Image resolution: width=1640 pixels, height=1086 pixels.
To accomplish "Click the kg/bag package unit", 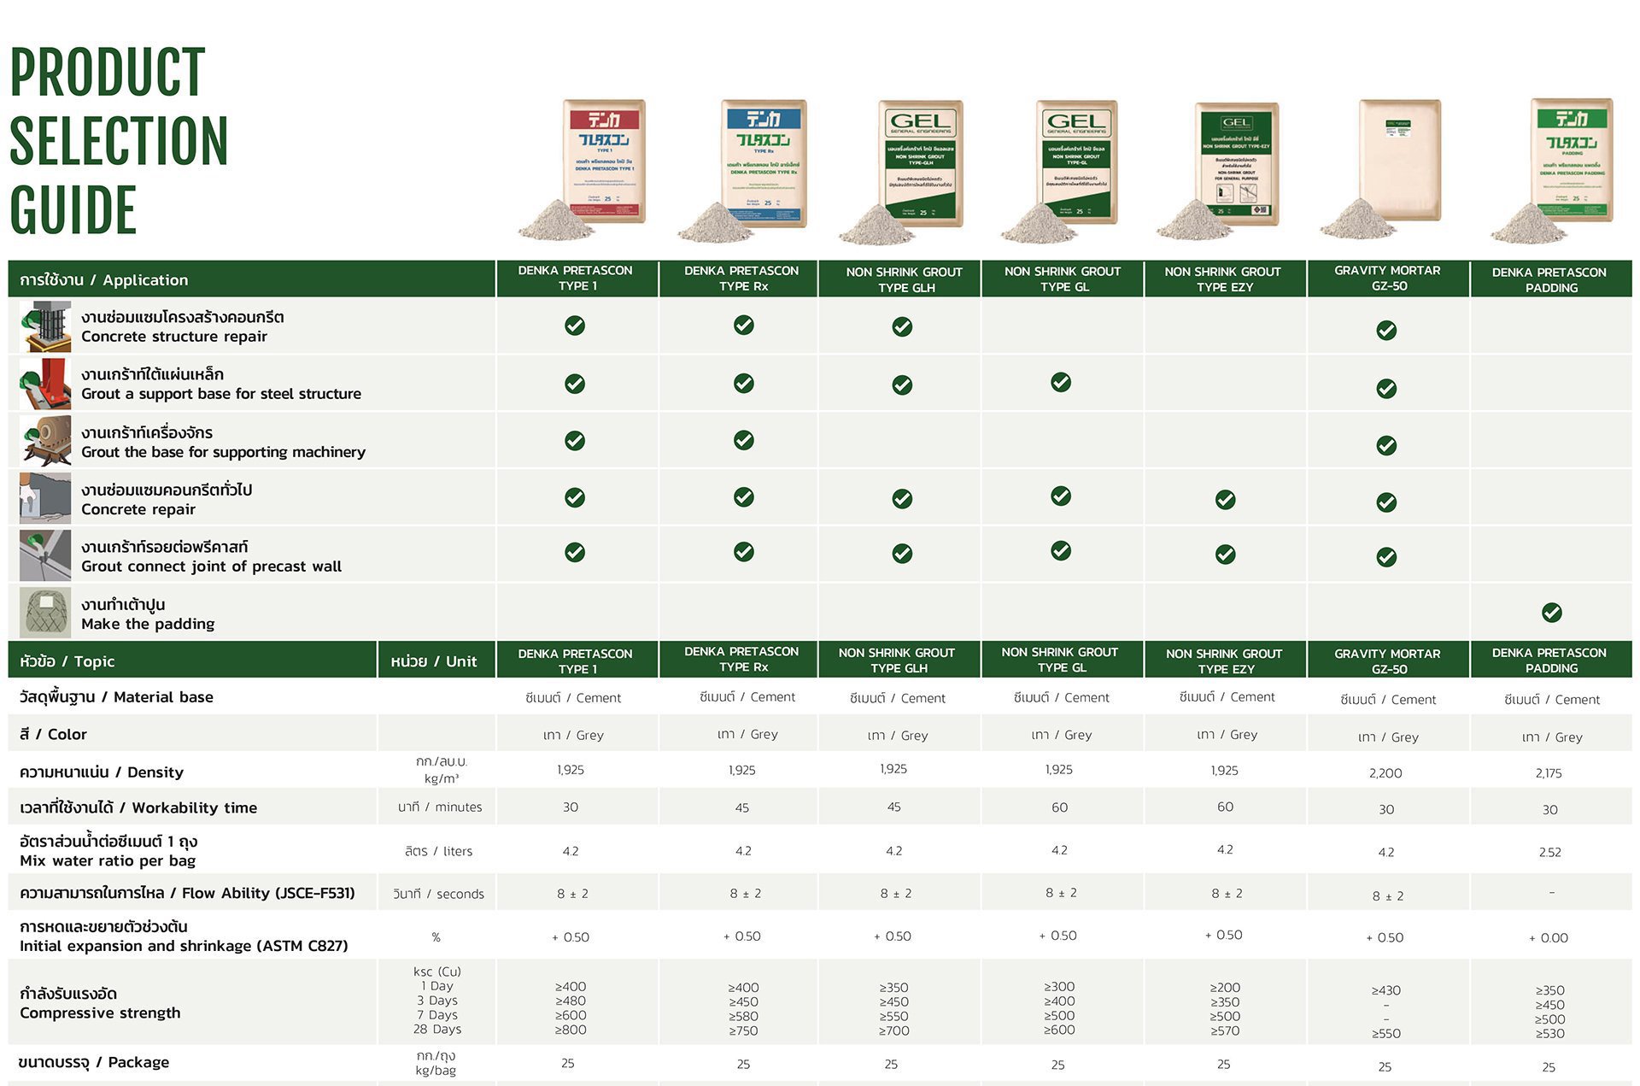I will pyautogui.click(x=436, y=1071).
